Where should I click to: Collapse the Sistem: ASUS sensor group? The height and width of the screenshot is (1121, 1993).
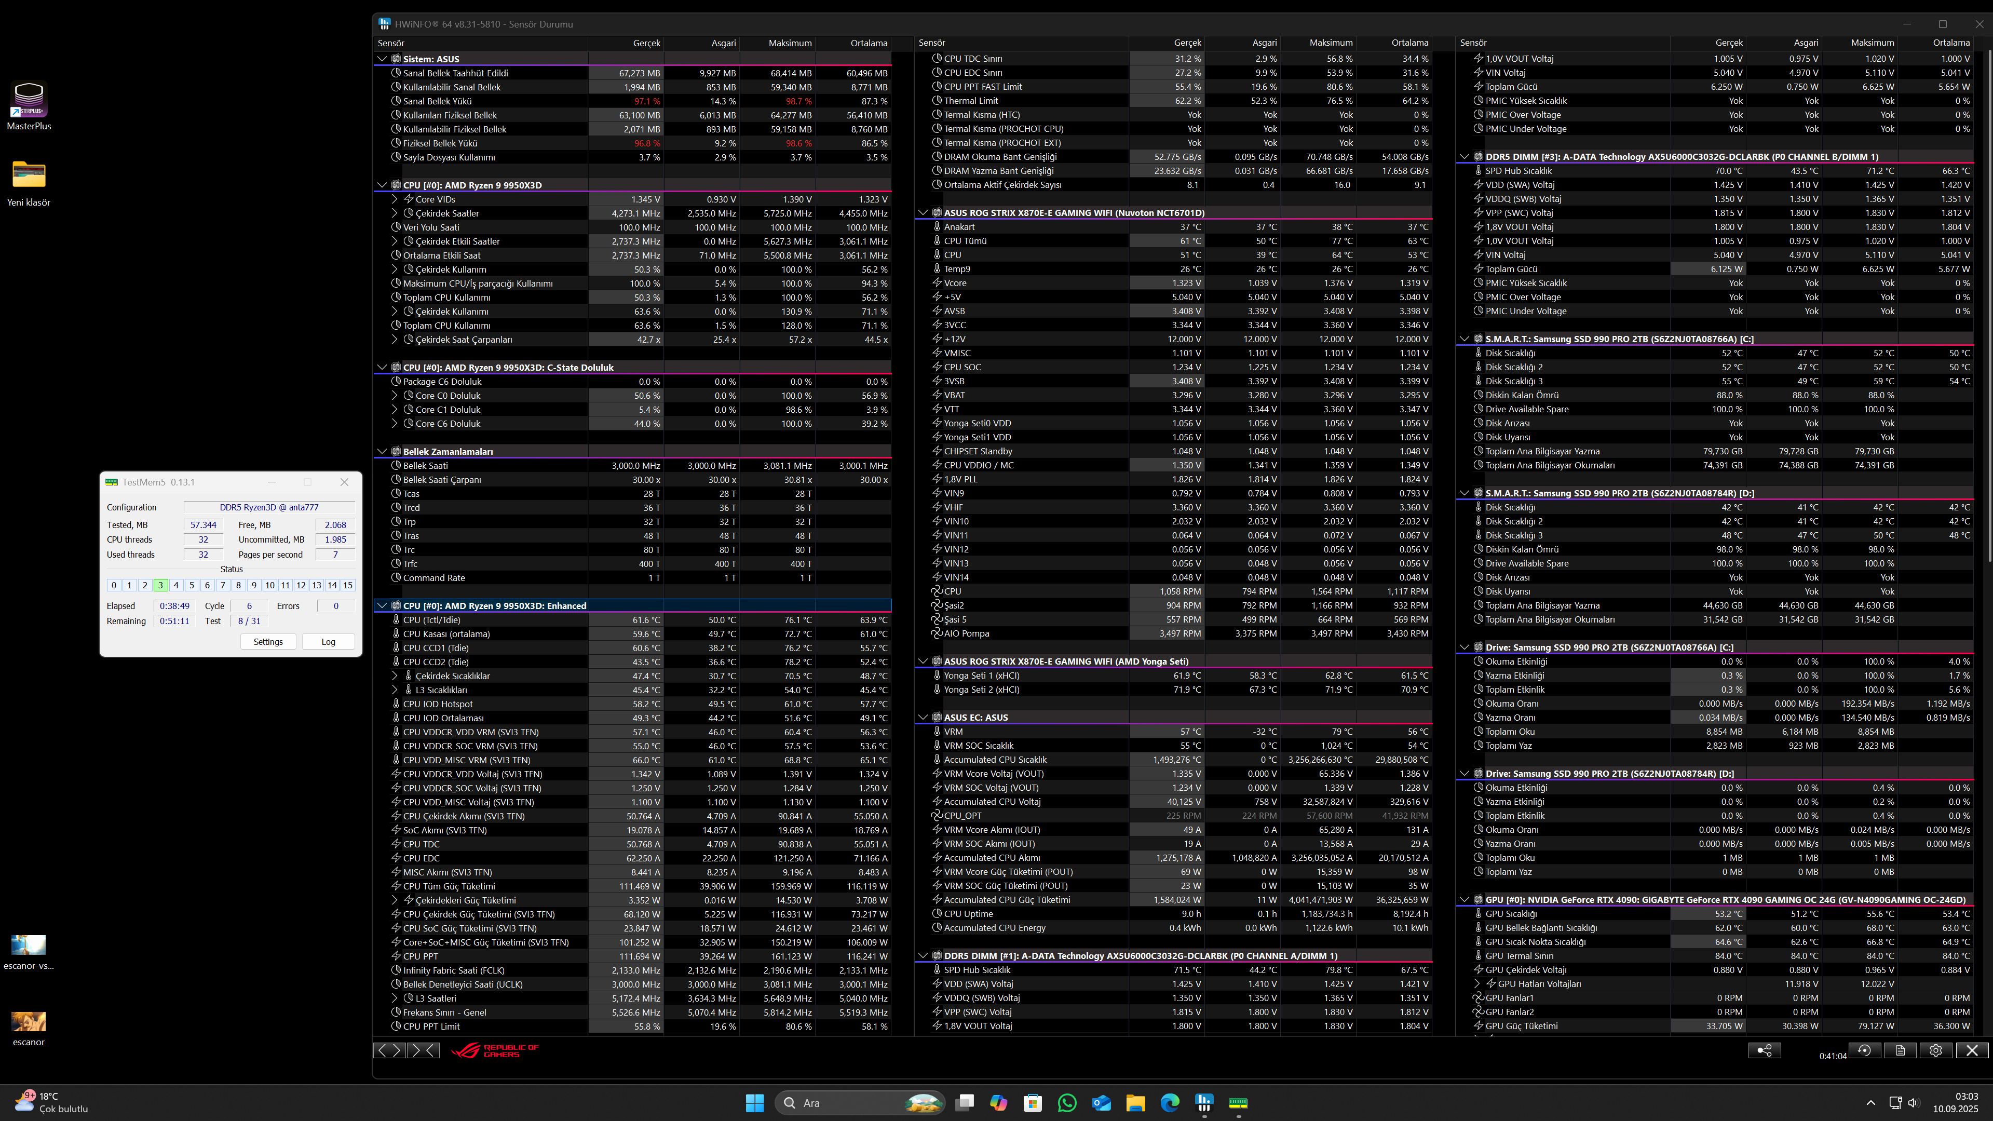point(382,59)
